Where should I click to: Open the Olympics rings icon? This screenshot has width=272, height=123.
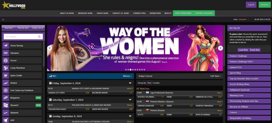coord(6,53)
